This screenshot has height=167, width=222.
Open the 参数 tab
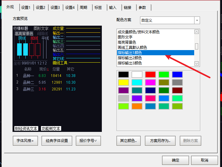click(144, 8)
